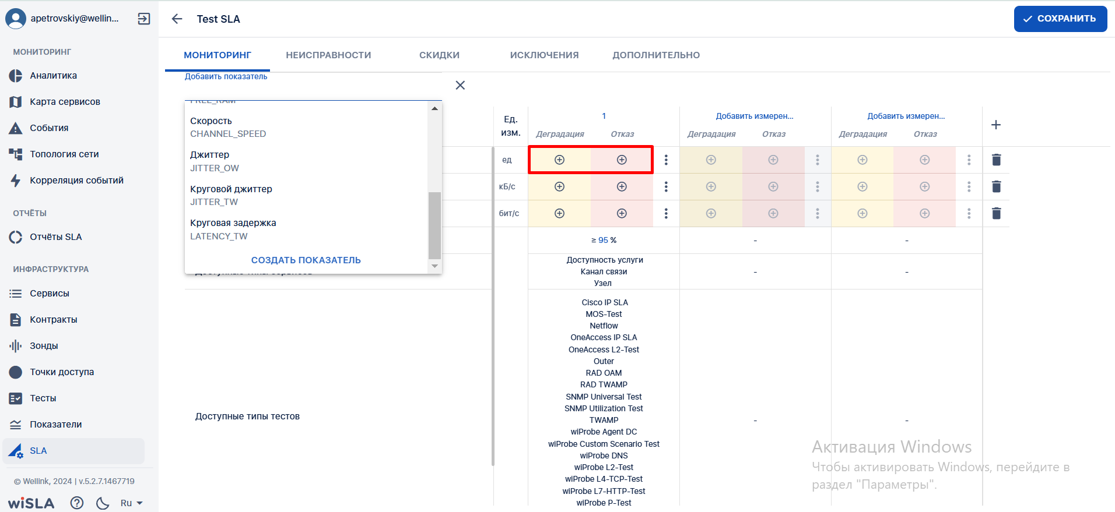This screenshot has height=512, width=1115.
Task: Click the SLA icon in sidebar
Action: pyautogui.click(x=16, y=451)
